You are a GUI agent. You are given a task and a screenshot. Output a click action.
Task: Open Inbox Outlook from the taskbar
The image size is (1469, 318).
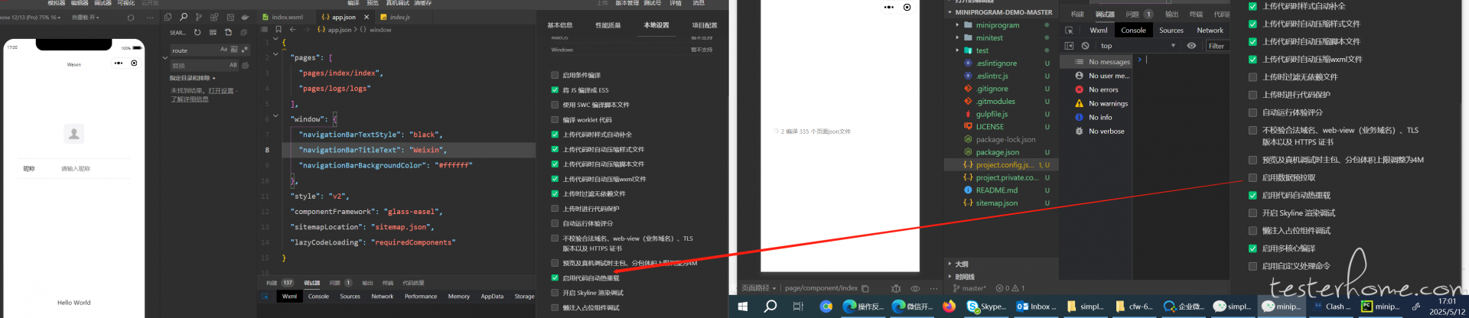coord(1036,307)
